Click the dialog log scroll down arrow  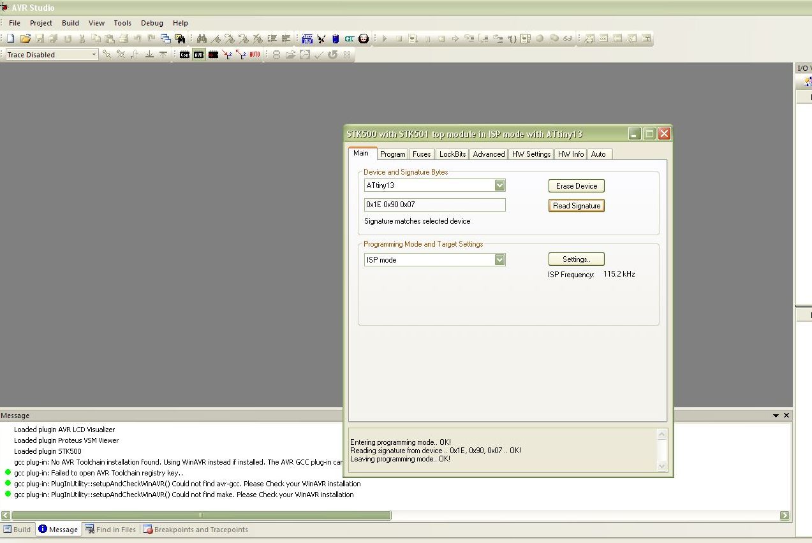pos(661,467)
